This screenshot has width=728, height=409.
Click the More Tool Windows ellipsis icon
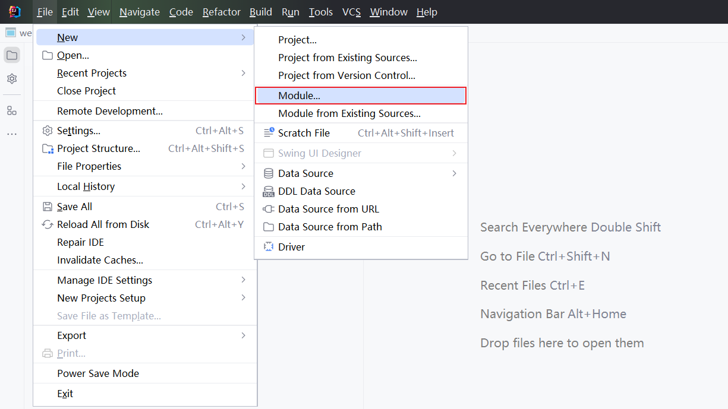(x=12, y=133)
